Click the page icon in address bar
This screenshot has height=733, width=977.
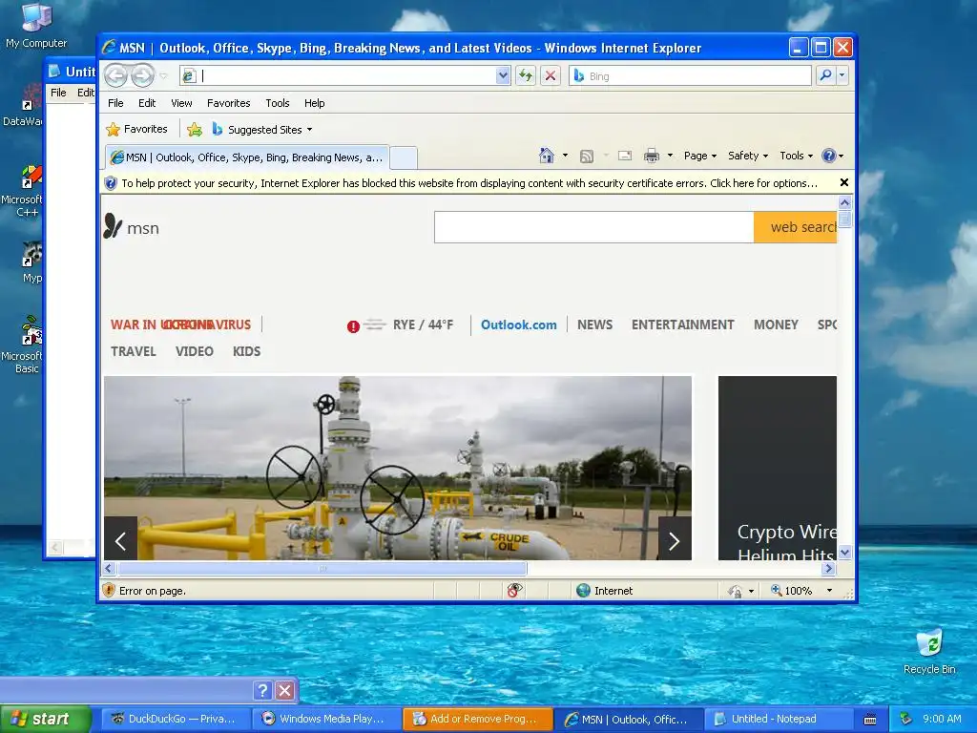click(190, 76)
